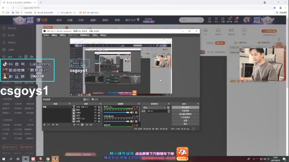289x162 pixels.
Task: Open the filters button above the docks
Action: (x=95, y=100)
